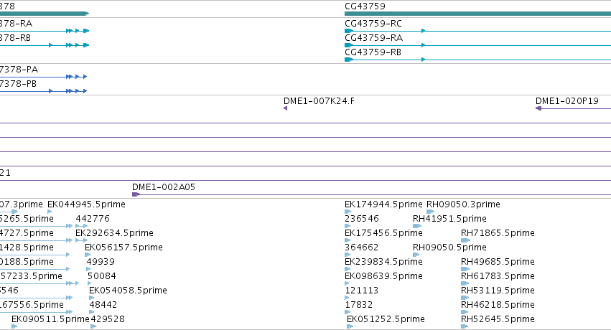Image resolution: width=611 pixels, height=330 pixels.
Task: Click the CG43759 gene bar
Action: pyautogui.click(x=477, y=14)
